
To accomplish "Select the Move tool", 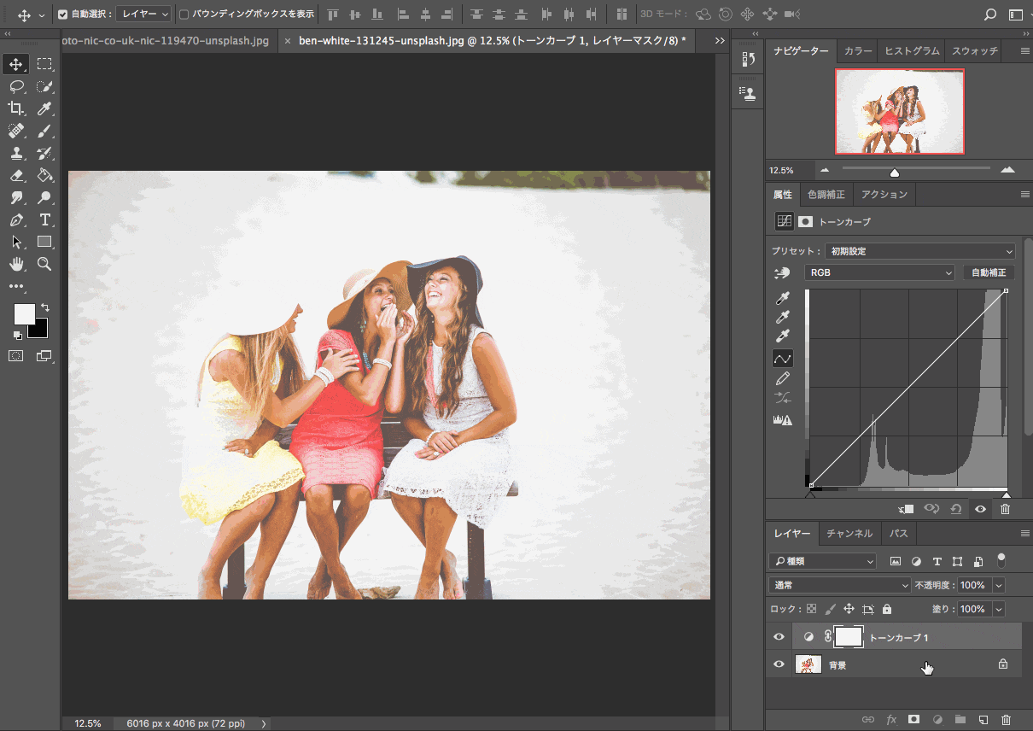I will [16, 64].
